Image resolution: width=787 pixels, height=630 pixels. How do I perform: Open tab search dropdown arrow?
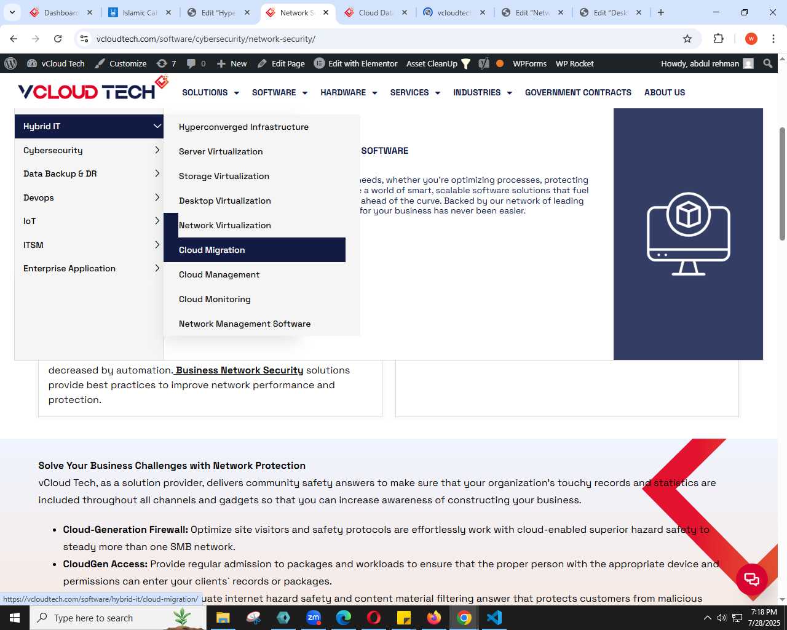[x=12, y=12]
